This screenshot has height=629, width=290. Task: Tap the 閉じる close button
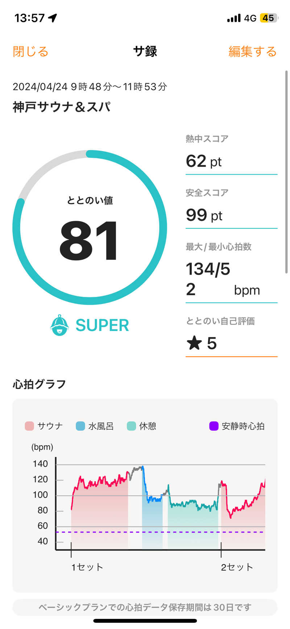tap(30, 52)
